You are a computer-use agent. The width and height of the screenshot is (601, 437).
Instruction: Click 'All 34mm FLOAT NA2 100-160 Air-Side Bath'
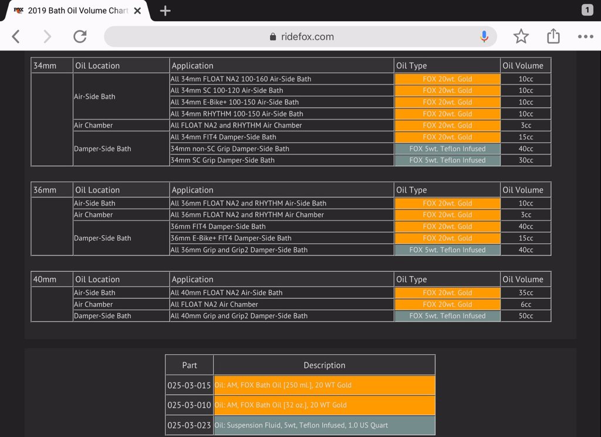click(241, 79)
